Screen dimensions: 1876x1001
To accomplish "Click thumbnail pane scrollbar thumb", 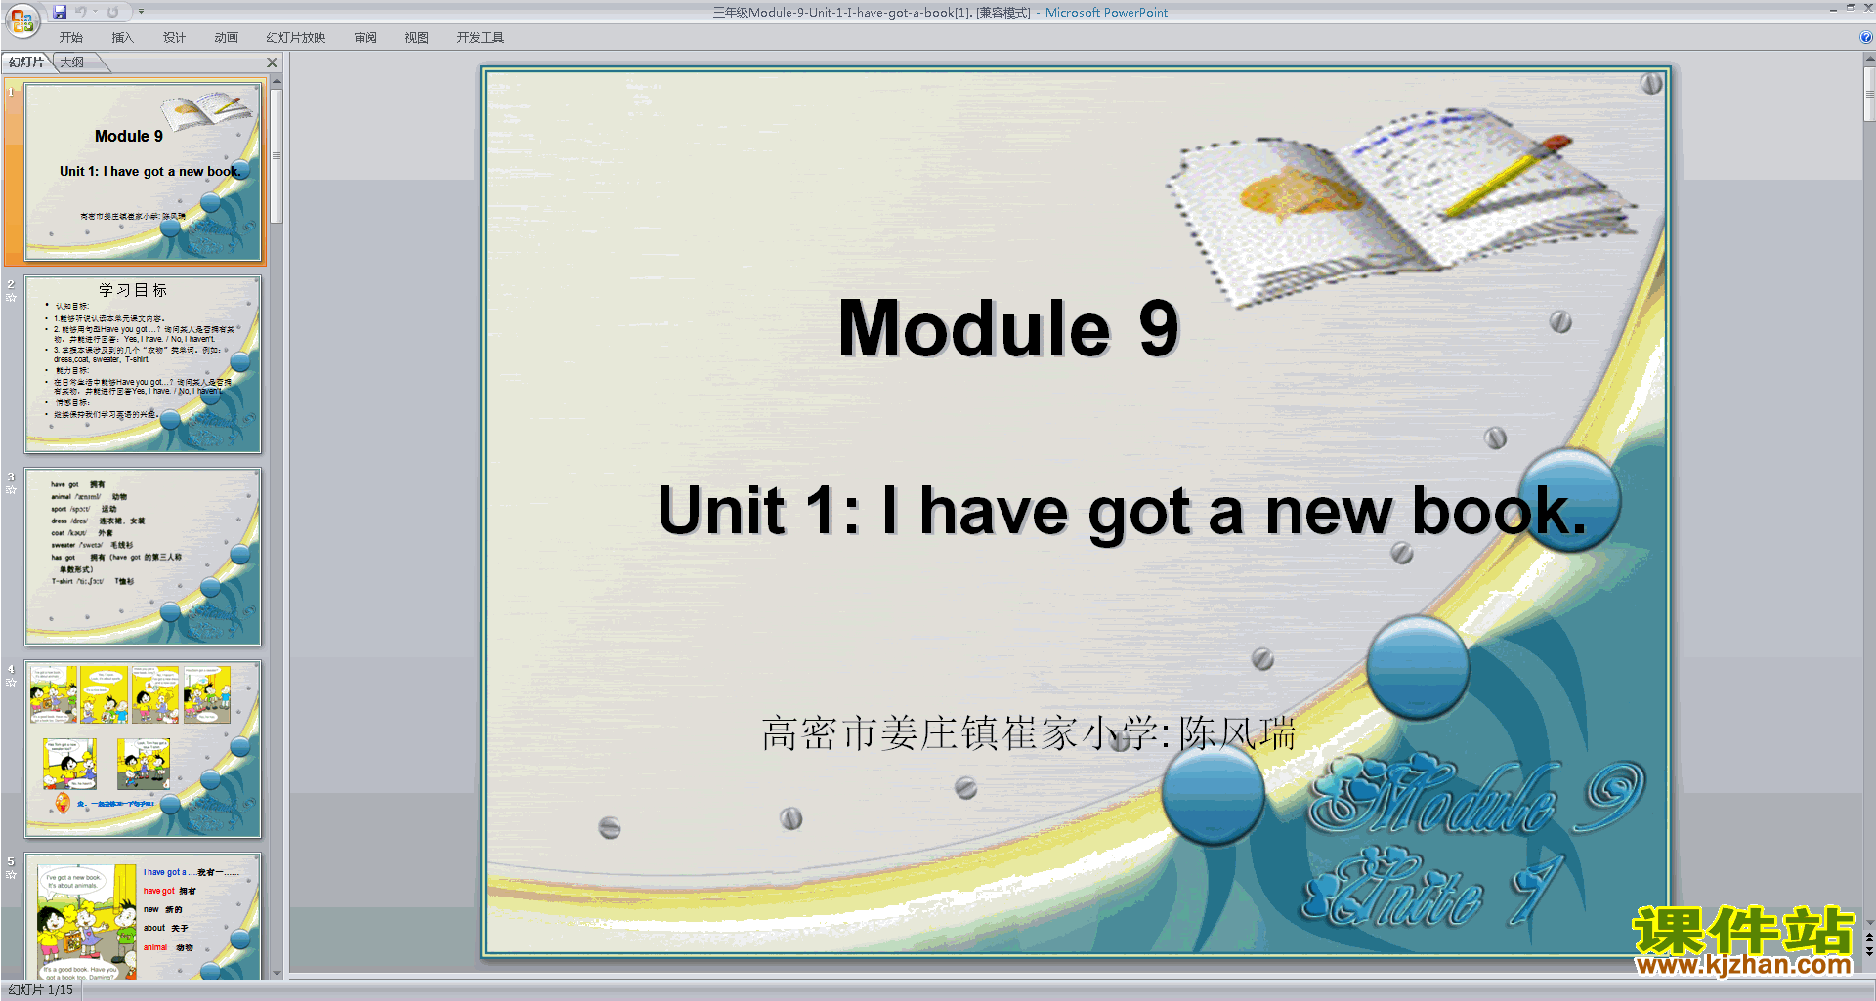I will pyautogui.click(x=277, y=156).
